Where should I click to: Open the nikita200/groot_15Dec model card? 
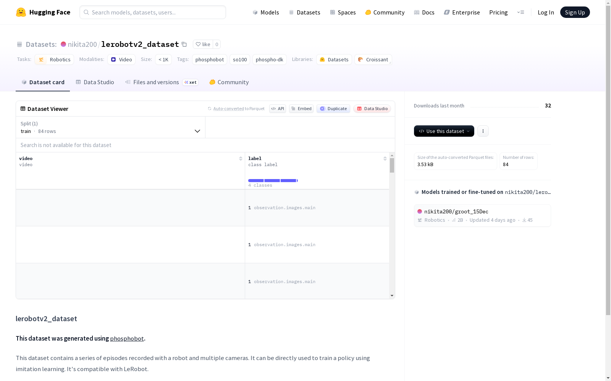[x=482, y=216]
